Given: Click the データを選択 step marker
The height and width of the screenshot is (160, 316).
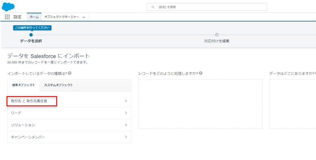Looking at the screenshot, I should pos(31,35).
